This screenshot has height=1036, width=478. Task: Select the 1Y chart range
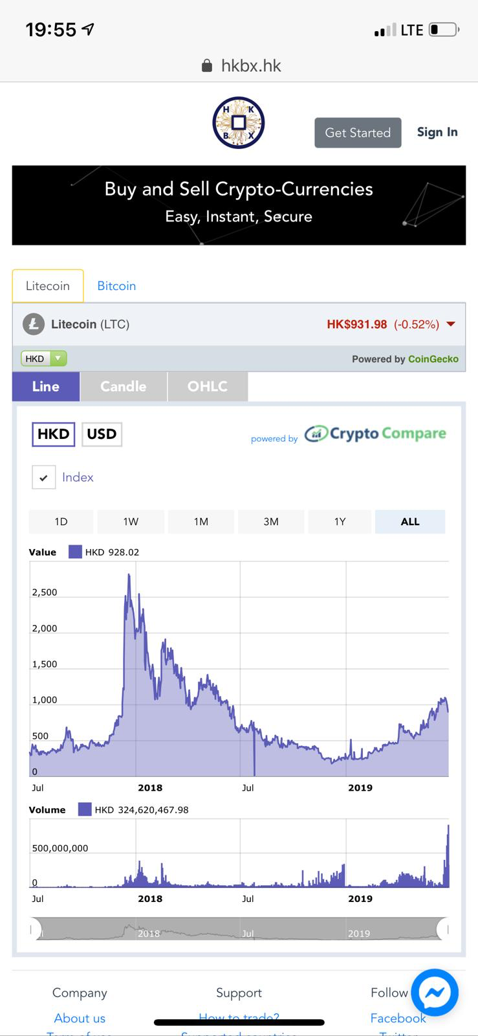[x=340, y=521]
